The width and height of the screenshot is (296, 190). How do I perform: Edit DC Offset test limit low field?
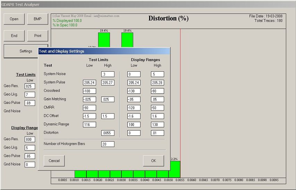click(90, 116)
